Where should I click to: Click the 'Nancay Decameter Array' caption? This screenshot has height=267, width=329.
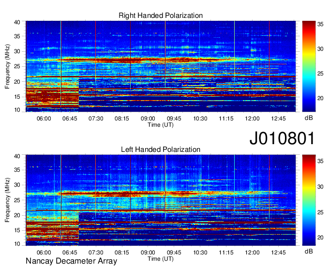pyautogui.click(x=71, y=261)
